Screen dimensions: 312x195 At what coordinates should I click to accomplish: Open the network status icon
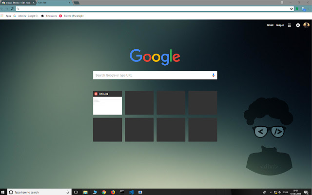click(275, 192)
